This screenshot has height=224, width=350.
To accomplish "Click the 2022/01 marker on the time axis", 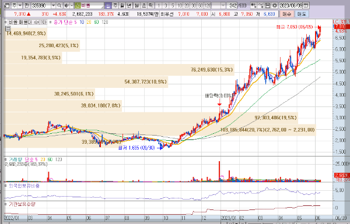I will pos(12,218).
